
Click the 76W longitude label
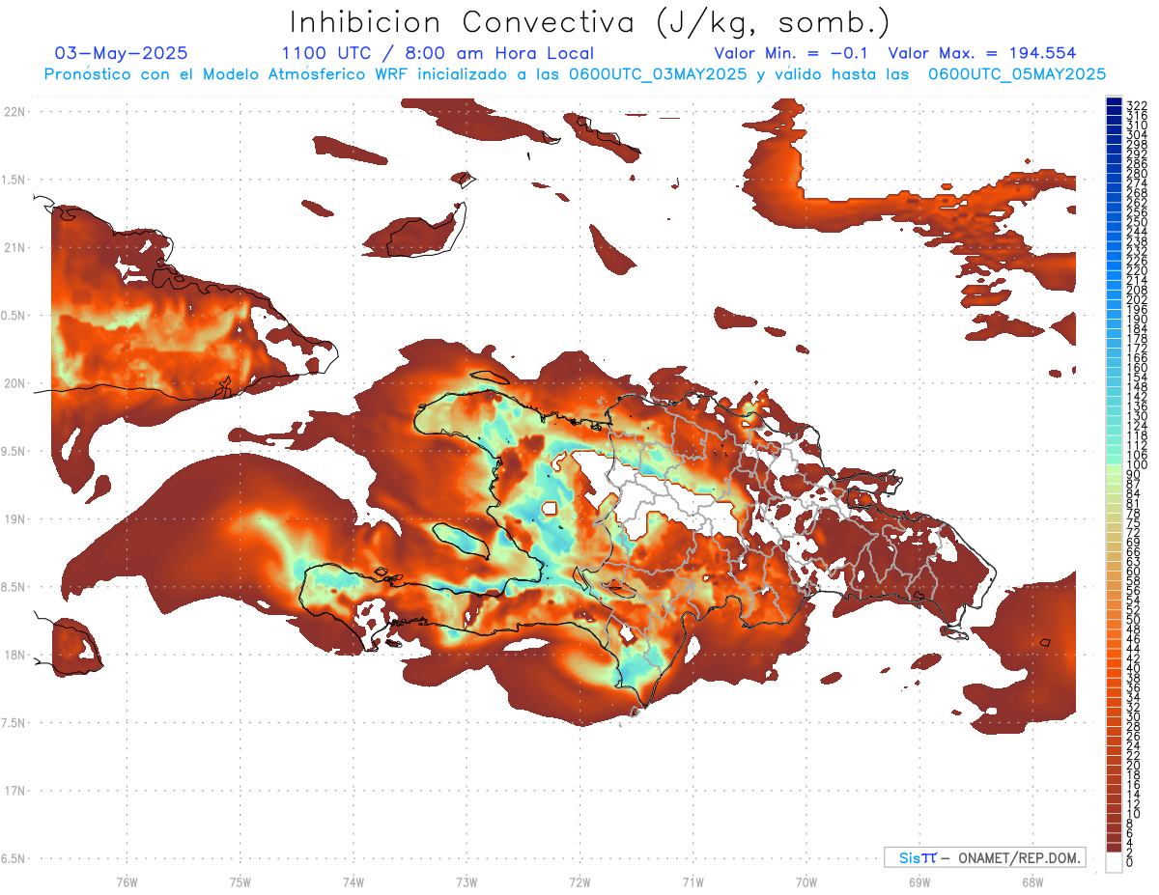[127, 881]
